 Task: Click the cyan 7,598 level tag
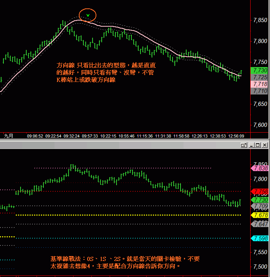260,239
